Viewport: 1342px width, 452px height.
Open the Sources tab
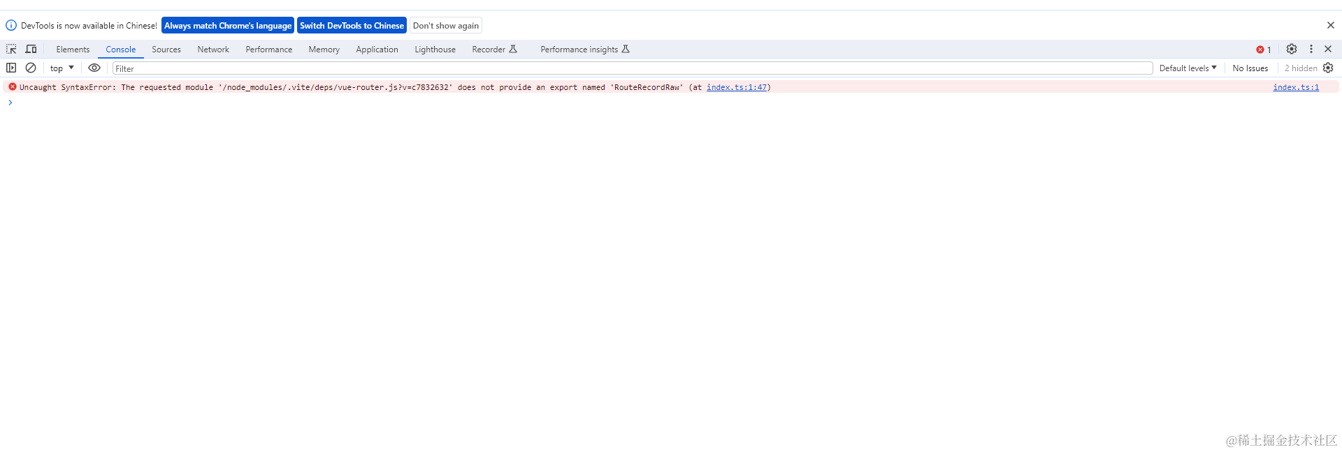click(166, 50)
